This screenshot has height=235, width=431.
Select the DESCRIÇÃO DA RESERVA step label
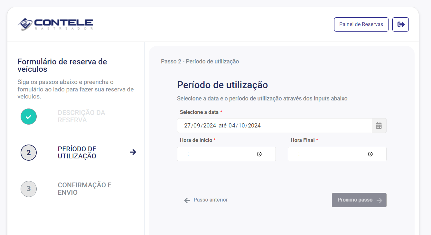pyautogui.click(x=81, y=116)
